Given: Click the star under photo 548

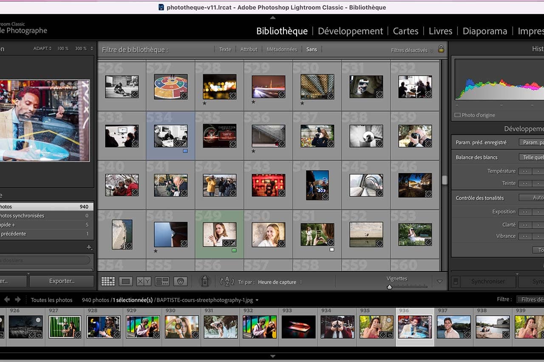Looking at the screenshot, I should point(156,251).
